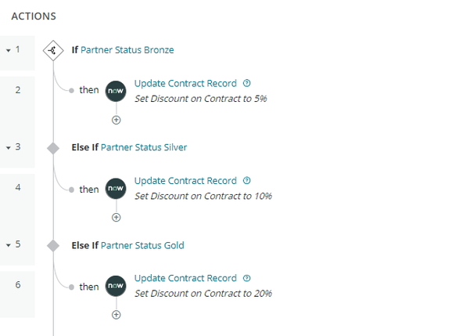Open the Partner Status Gold condition
463x336 pixels.
pos(142,245)
